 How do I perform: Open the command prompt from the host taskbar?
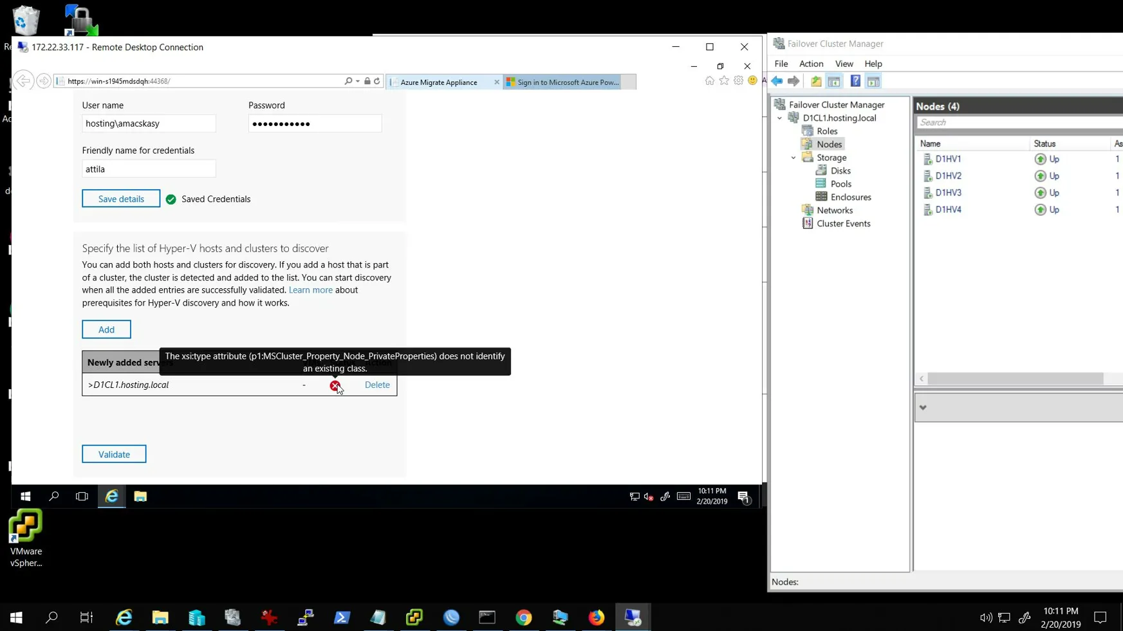(x=487, y=617)
